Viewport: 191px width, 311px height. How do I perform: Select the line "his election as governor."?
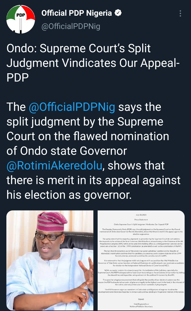pyautogui.click(x=69, y=195)
